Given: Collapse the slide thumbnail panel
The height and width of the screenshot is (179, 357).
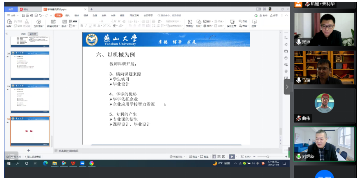Looking at the screenshot, I should (x=7, y=34).
